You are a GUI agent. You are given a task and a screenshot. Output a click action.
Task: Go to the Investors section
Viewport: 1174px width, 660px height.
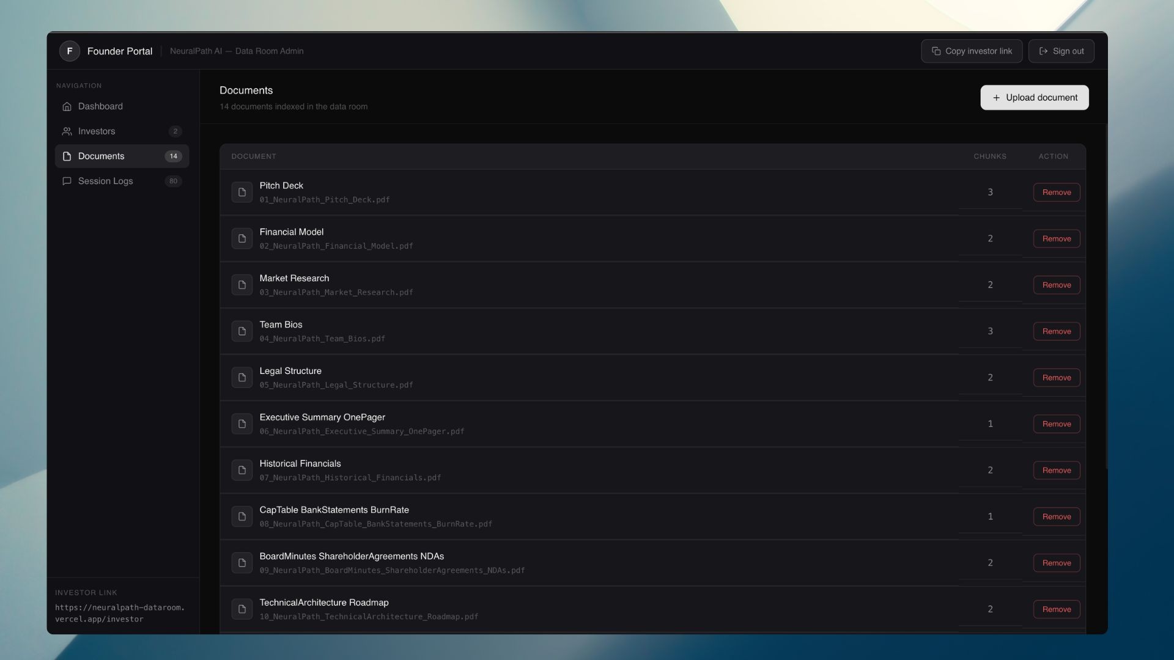point(122,131)
